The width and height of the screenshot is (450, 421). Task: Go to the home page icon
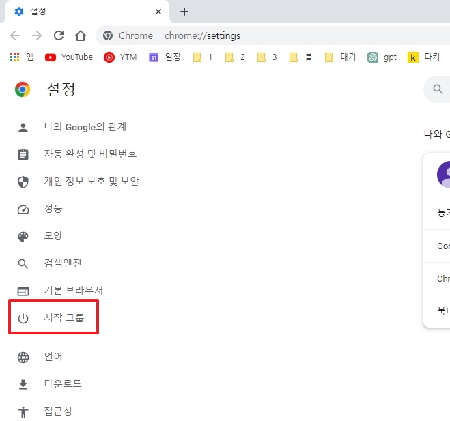click(x=81, y=35)
